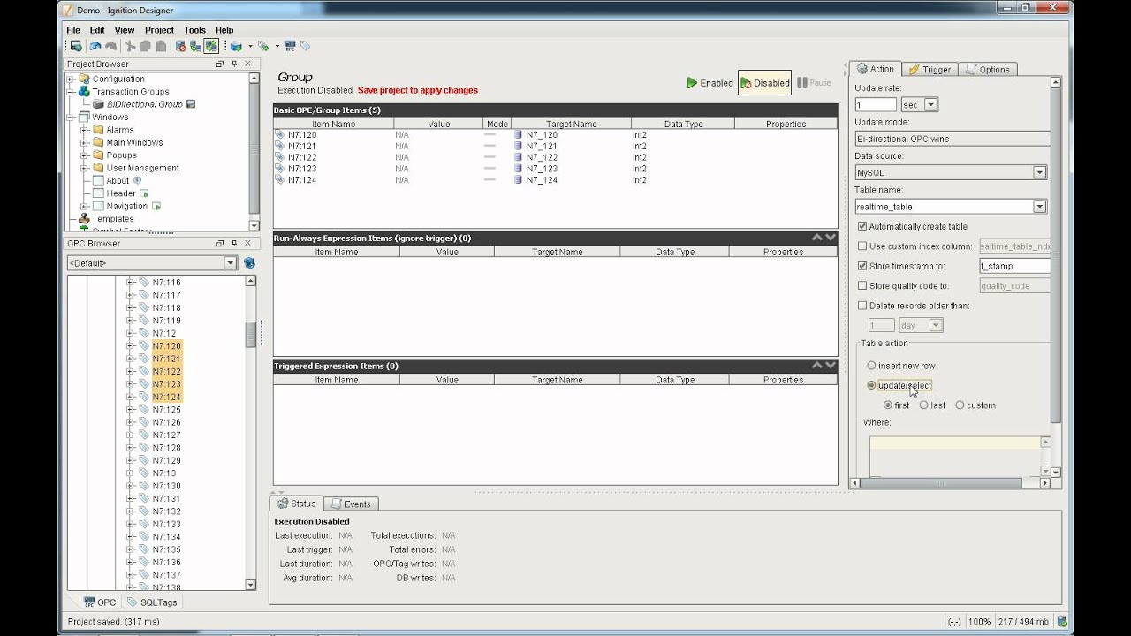1131x636 pixels.
Task: Enable Store quality code to
Action: pos(862,285)
